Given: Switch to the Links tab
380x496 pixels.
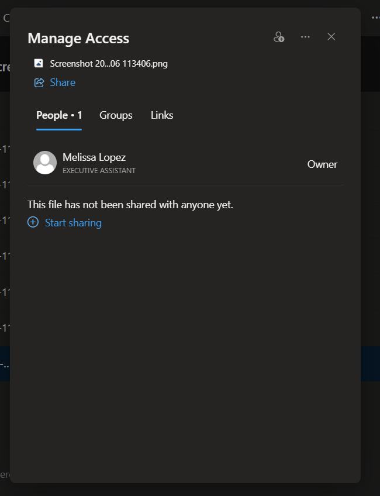Looking at the screenshot, I should click(x=162, y=115).
